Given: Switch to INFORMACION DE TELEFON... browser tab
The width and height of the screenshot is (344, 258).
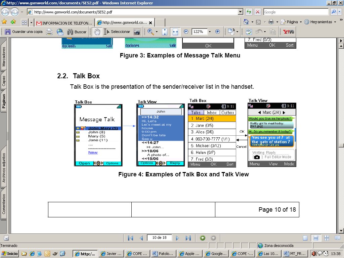Looking at the screenshot, I should [65, 23].
